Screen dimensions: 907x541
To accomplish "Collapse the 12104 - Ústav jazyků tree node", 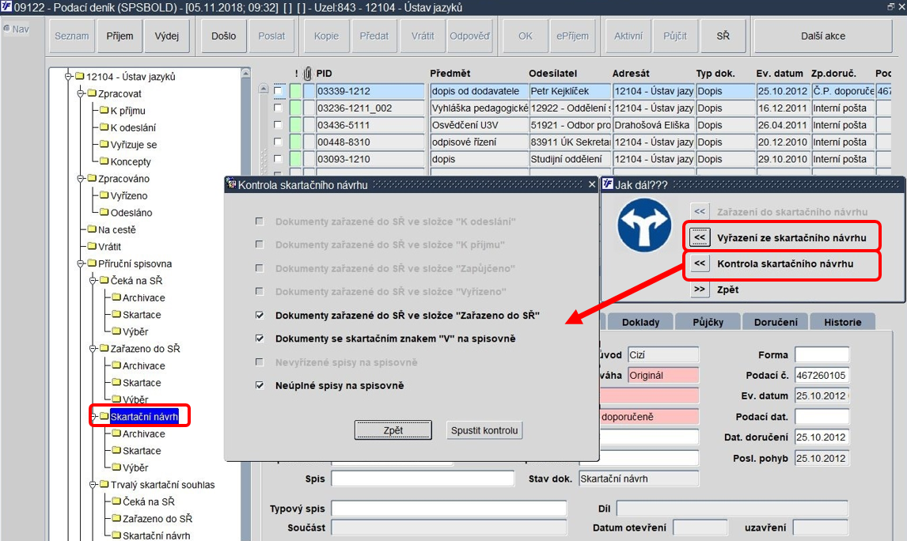I will [x=68, y=76].
